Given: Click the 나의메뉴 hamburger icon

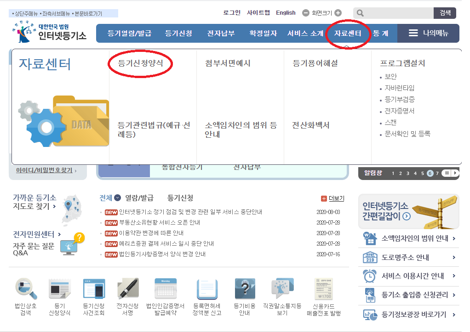Looking at the screenshot, I should (x=413, y=33).
